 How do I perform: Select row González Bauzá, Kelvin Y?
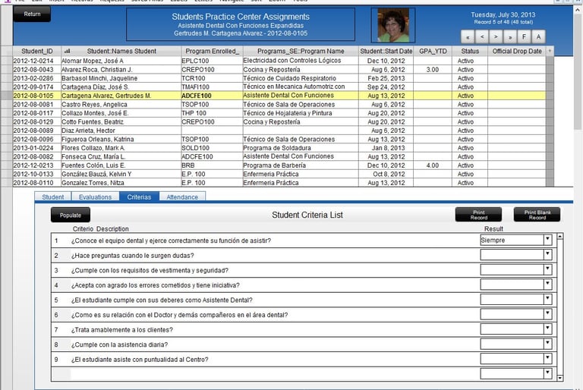[279, 174]
